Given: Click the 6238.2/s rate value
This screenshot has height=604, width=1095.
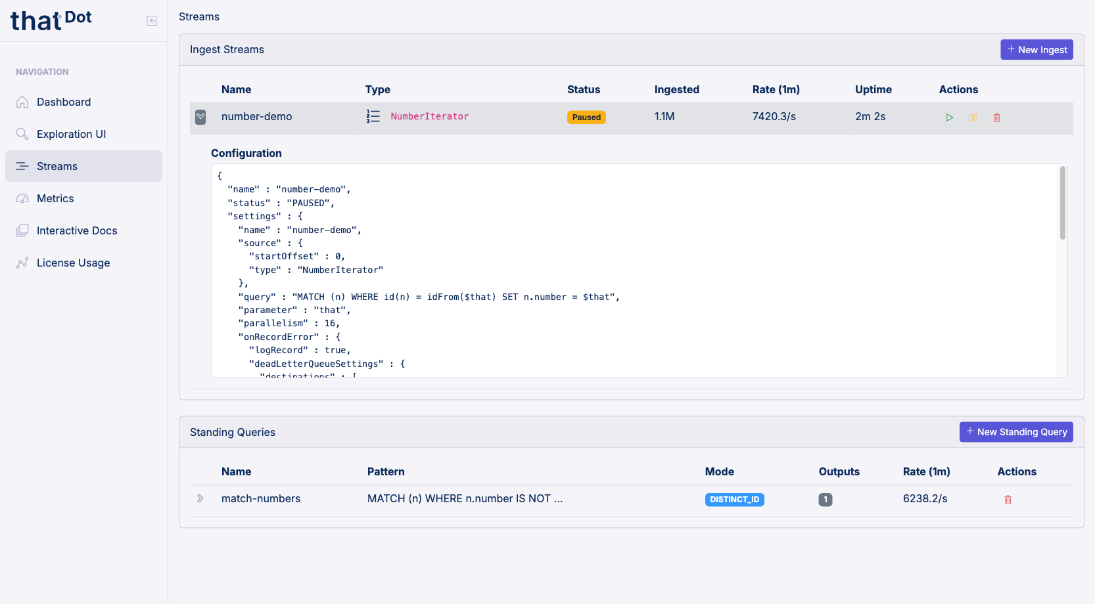Looking at the screenshot, I should pyautogui.click(x=925, y=498).
